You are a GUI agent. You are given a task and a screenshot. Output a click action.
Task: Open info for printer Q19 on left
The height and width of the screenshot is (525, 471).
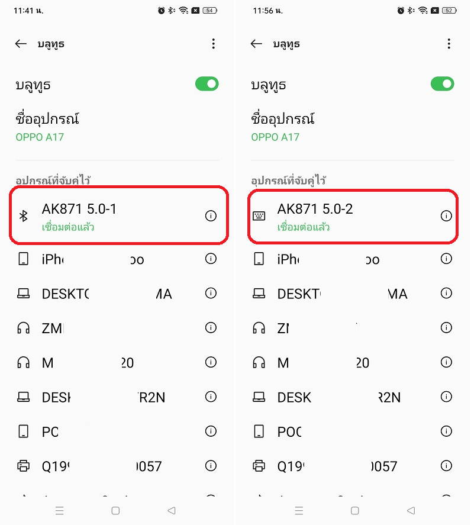tap(211, 466)
